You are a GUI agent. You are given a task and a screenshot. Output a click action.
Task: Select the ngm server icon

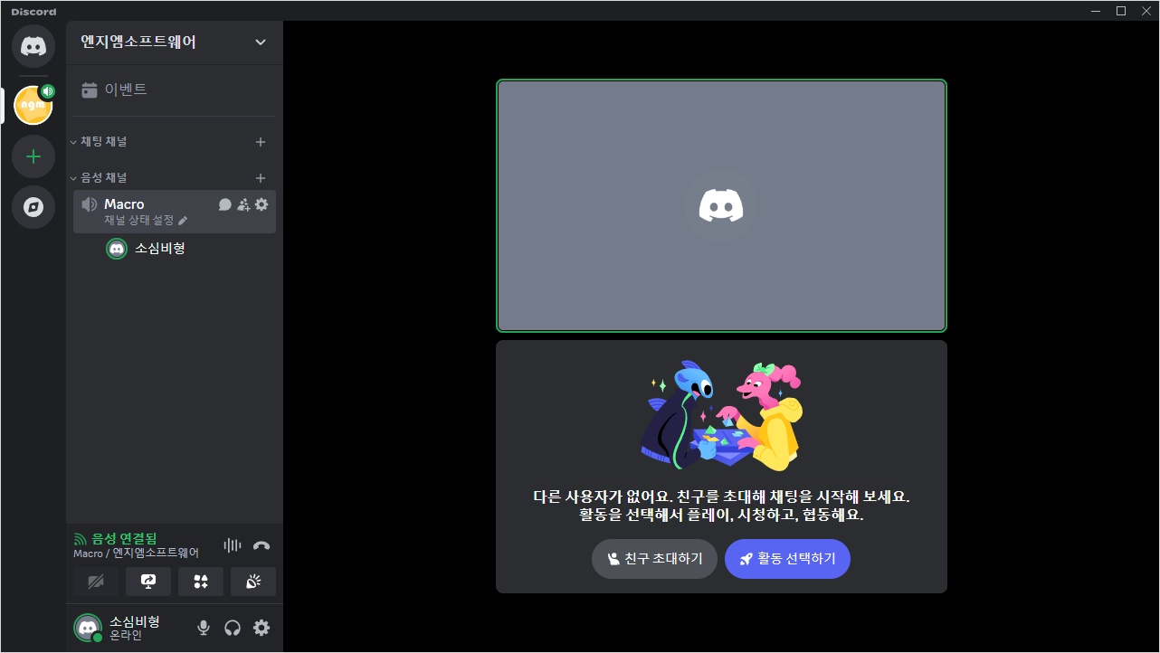click(33, 106)
